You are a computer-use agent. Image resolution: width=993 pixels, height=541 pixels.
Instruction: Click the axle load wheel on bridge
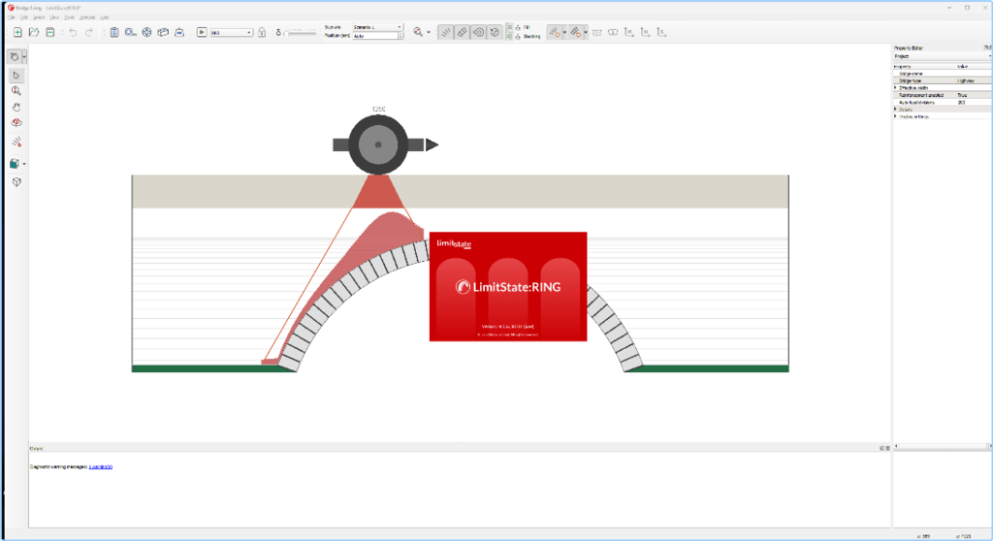378,144
